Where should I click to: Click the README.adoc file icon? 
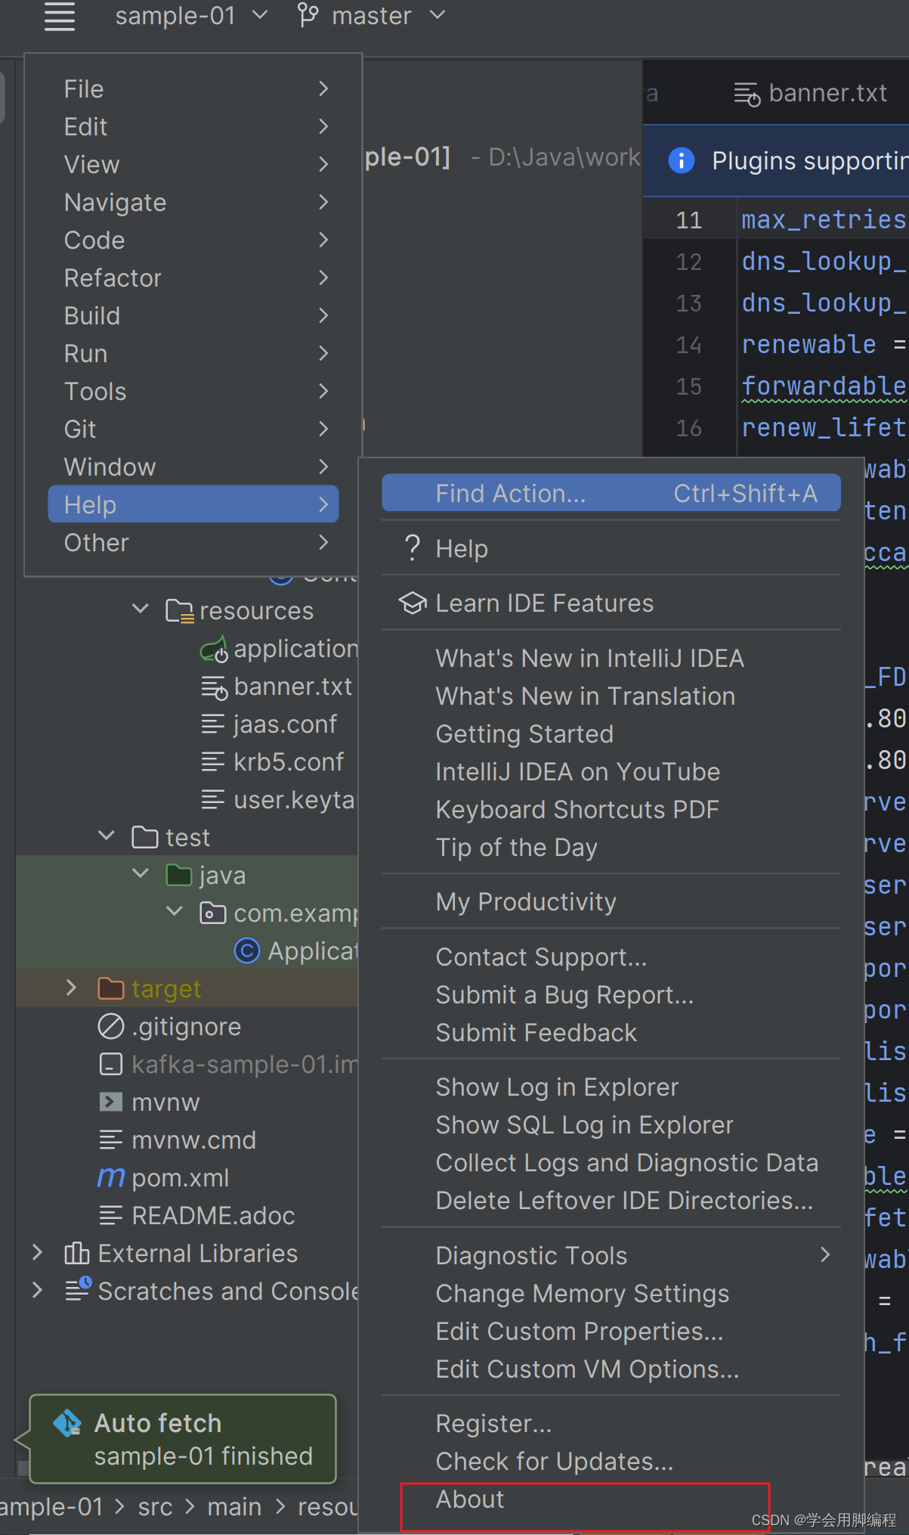pyautogui.click(x=110, y=1215)
